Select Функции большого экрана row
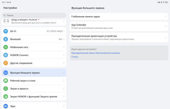 34,73
